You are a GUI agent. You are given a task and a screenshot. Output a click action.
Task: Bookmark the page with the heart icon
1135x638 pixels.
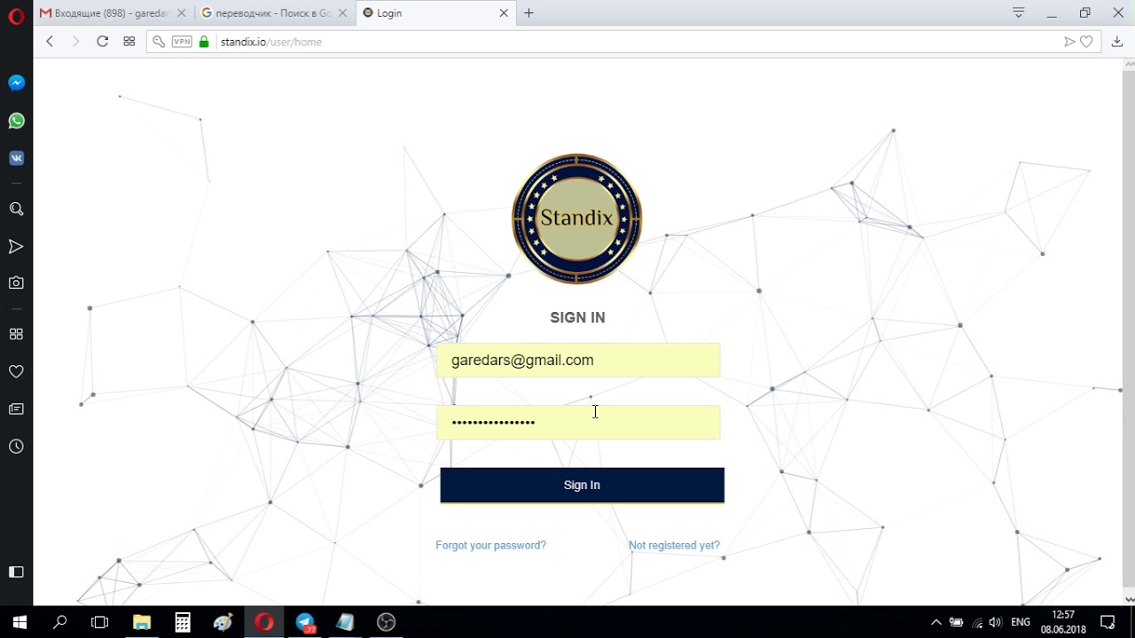pyautogui.click(x=1086, y=42)
